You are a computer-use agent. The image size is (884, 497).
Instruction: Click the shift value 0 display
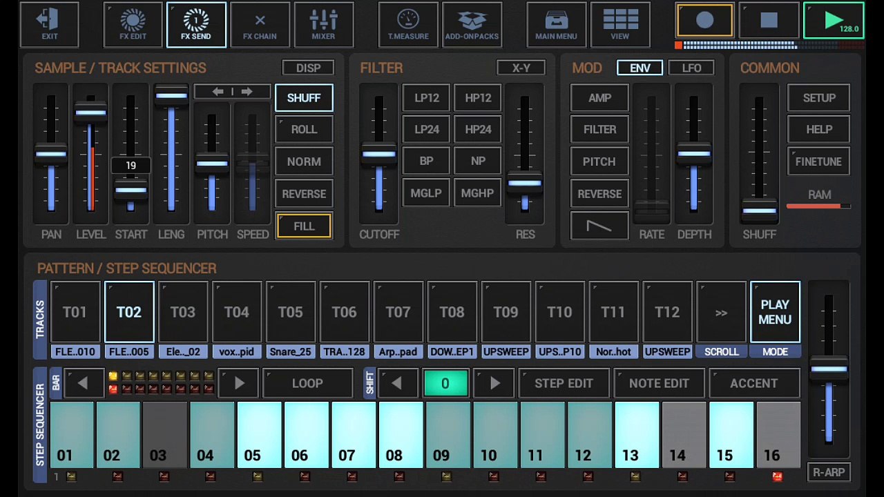445,383
